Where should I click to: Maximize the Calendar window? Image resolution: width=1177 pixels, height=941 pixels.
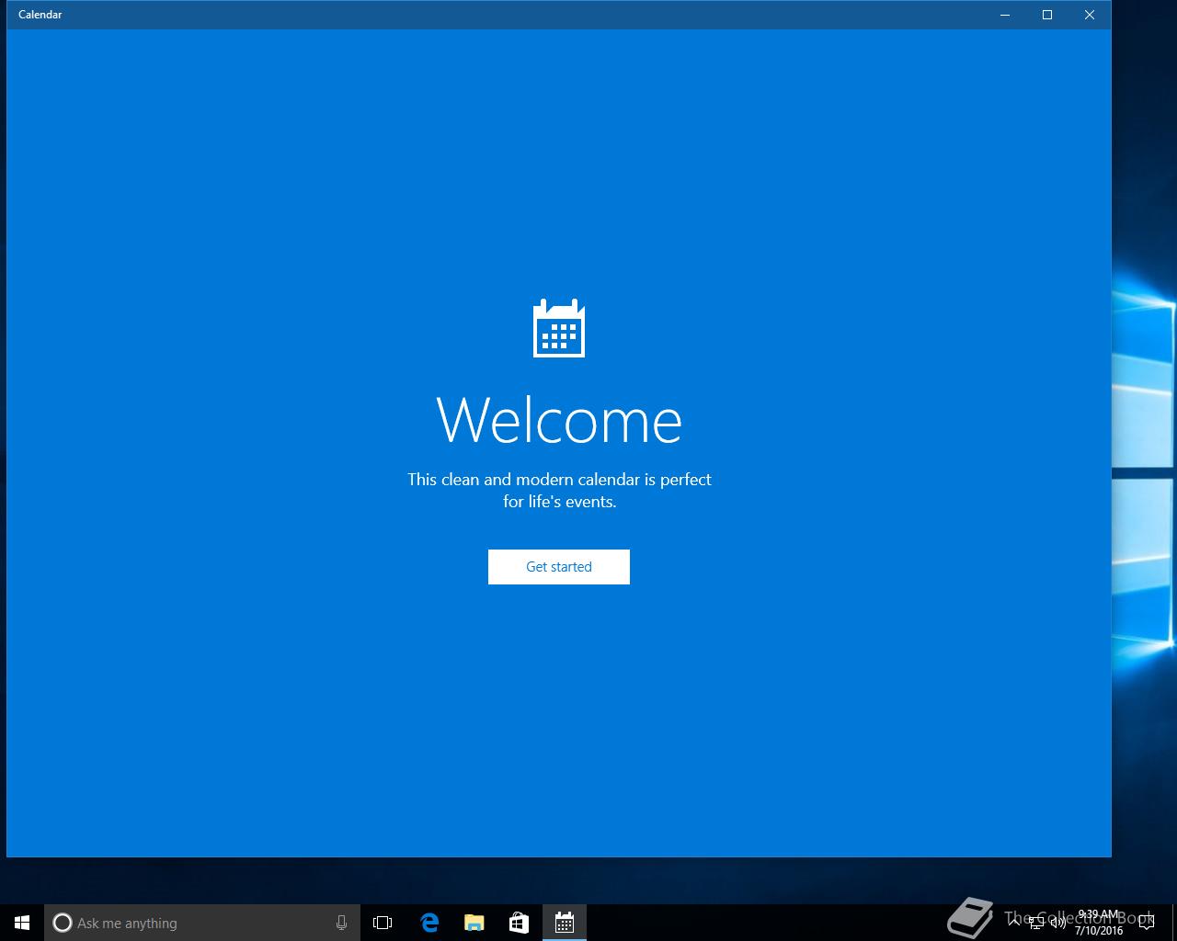(x=1047, y=15)
